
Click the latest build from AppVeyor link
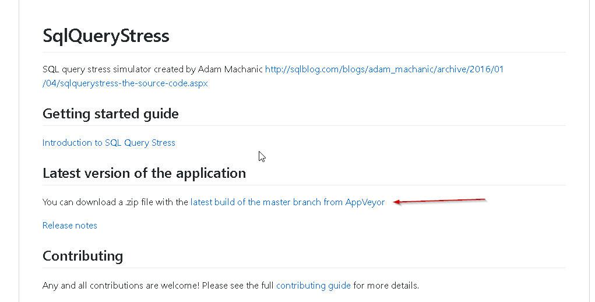coord(287,202)
